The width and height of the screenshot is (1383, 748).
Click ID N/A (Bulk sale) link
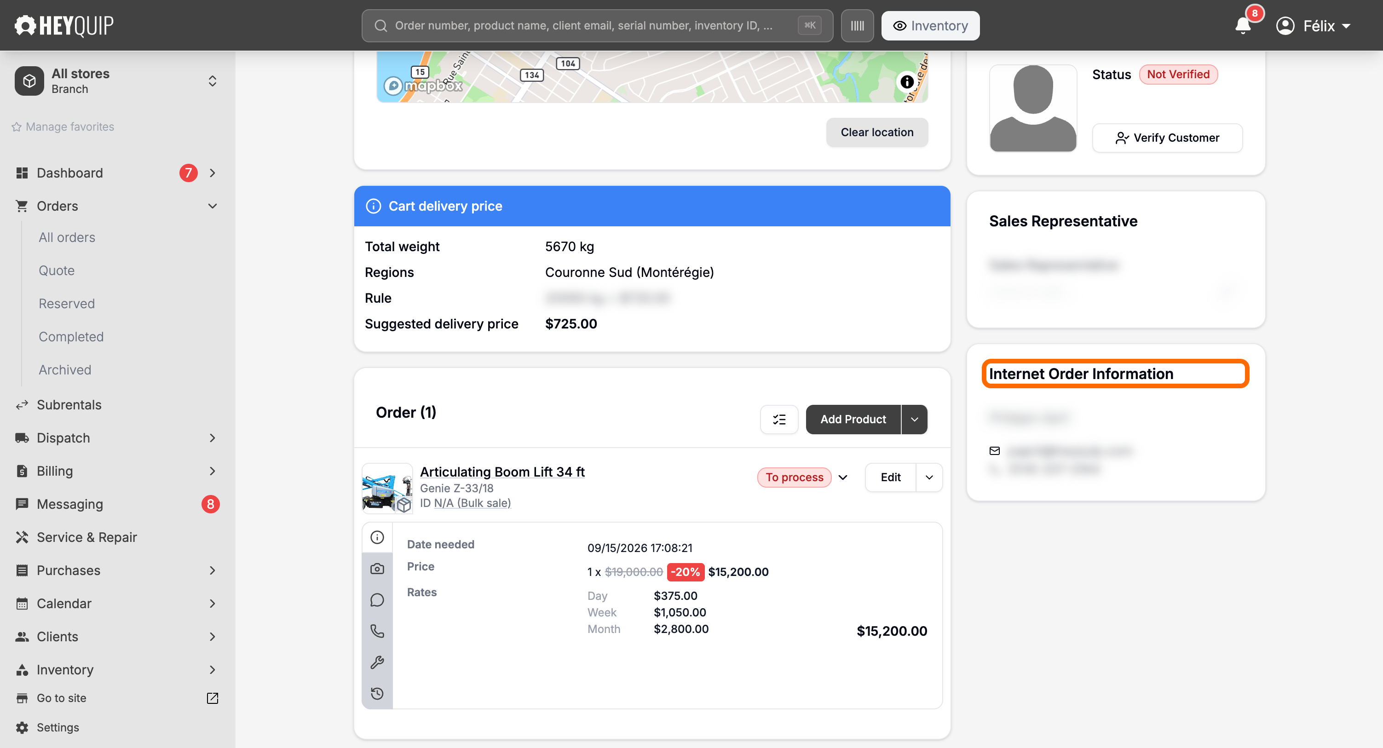(x=472, y=503)
